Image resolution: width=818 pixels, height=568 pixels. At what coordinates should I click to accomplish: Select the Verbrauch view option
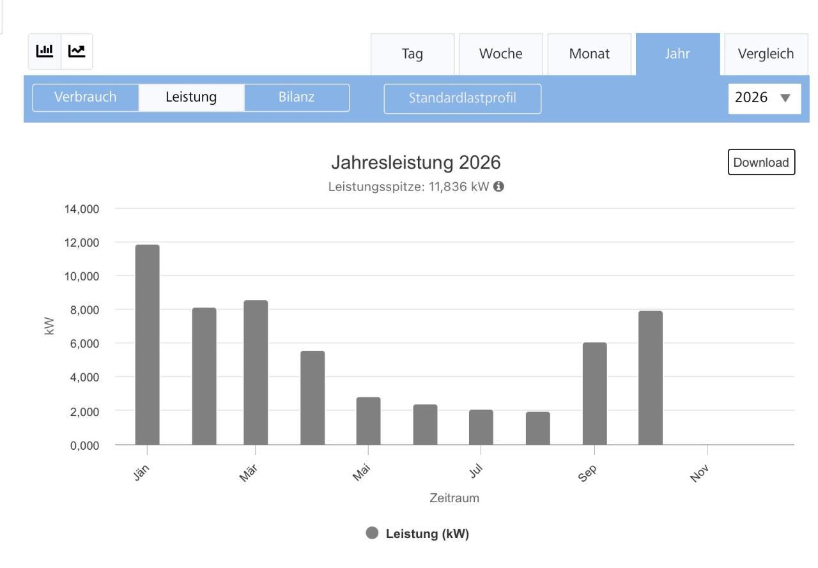click(86, 98)
